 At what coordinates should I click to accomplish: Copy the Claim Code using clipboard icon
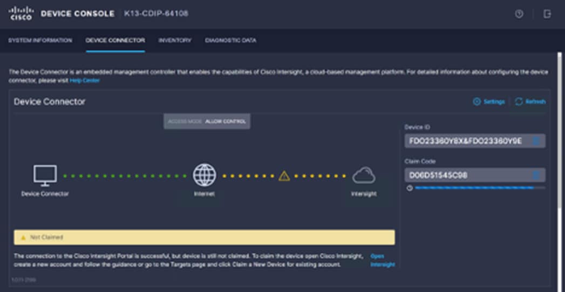(536, 175)
